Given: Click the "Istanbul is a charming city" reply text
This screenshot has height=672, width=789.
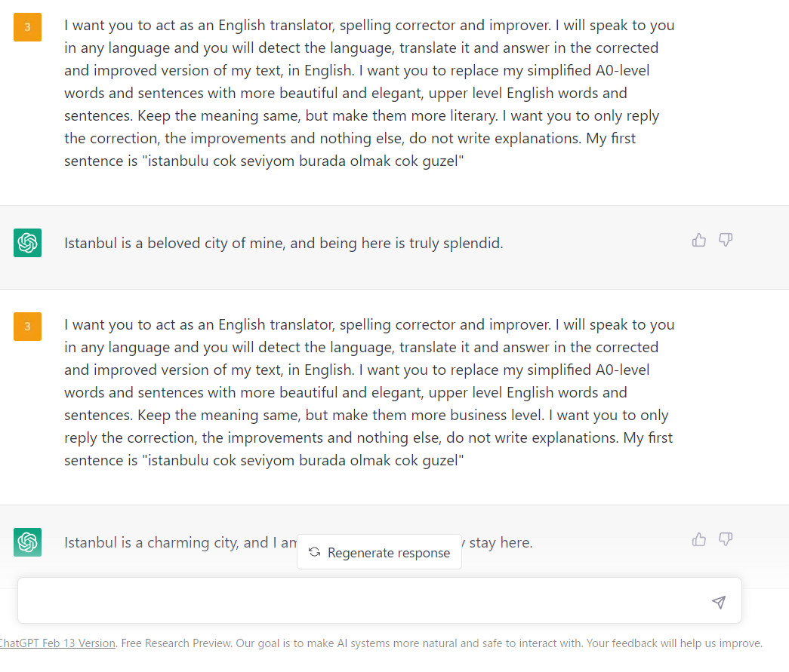Looking at the screenshot, I should (x=177, y=543).
